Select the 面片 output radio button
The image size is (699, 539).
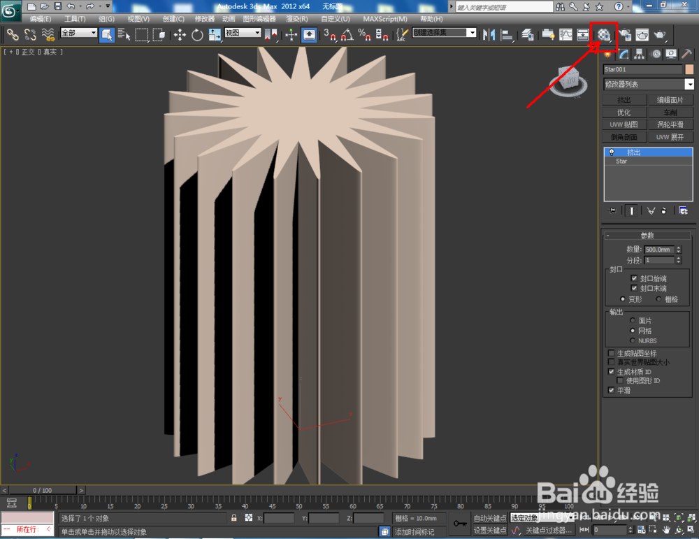pos(632,320)
